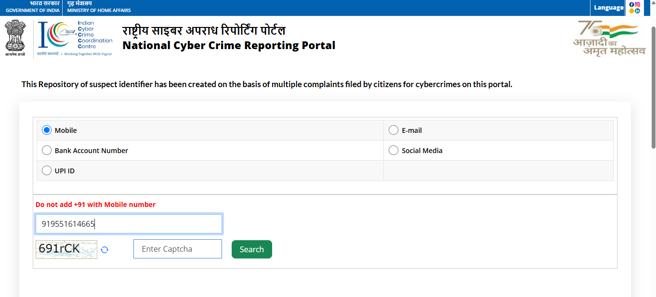
Task: Refresh the captcha image
Action: pyautogui.click(x=105, y=249)
